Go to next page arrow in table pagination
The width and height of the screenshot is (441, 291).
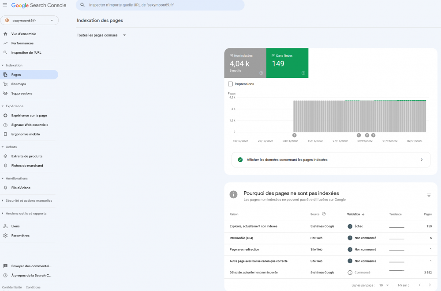coord(430,285)
